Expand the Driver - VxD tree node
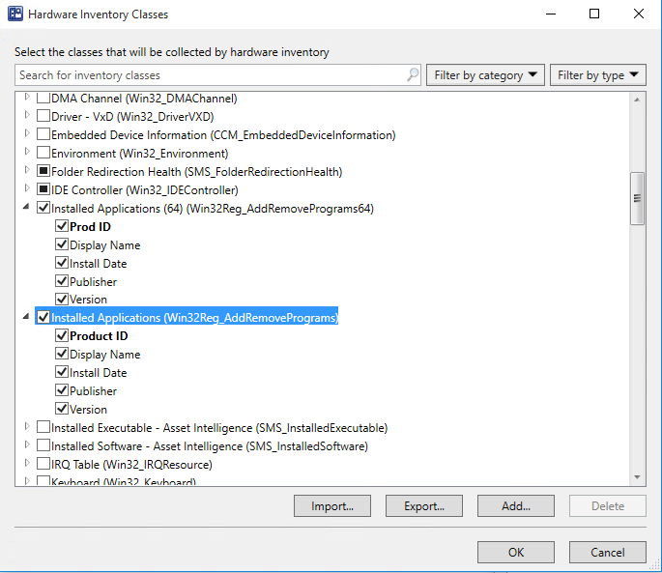Image resolution: width=662 pixels, height=573 pixels. click(27, 115)
